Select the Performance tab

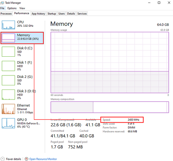[22, 13]
